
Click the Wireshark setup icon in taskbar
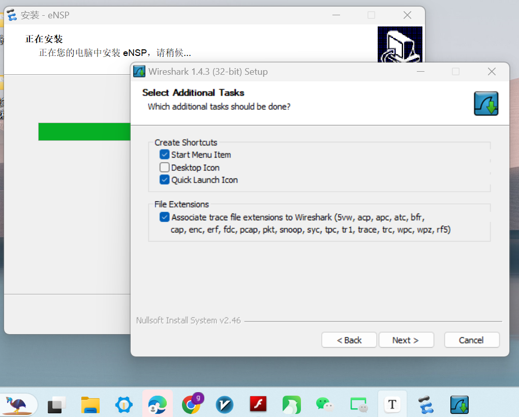coord(459,405)
